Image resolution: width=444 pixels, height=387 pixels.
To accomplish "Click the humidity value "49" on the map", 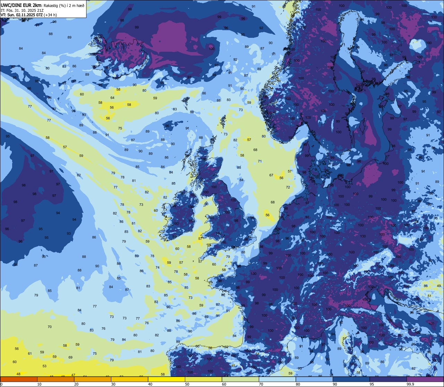I will pos(439,286).
